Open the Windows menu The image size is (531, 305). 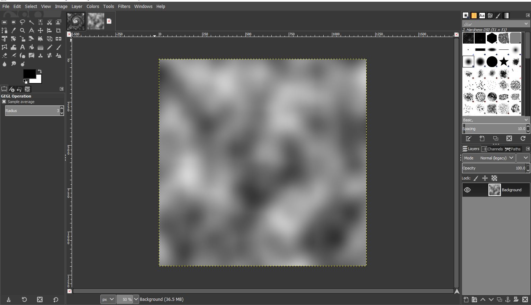click(x=143, y=6)
